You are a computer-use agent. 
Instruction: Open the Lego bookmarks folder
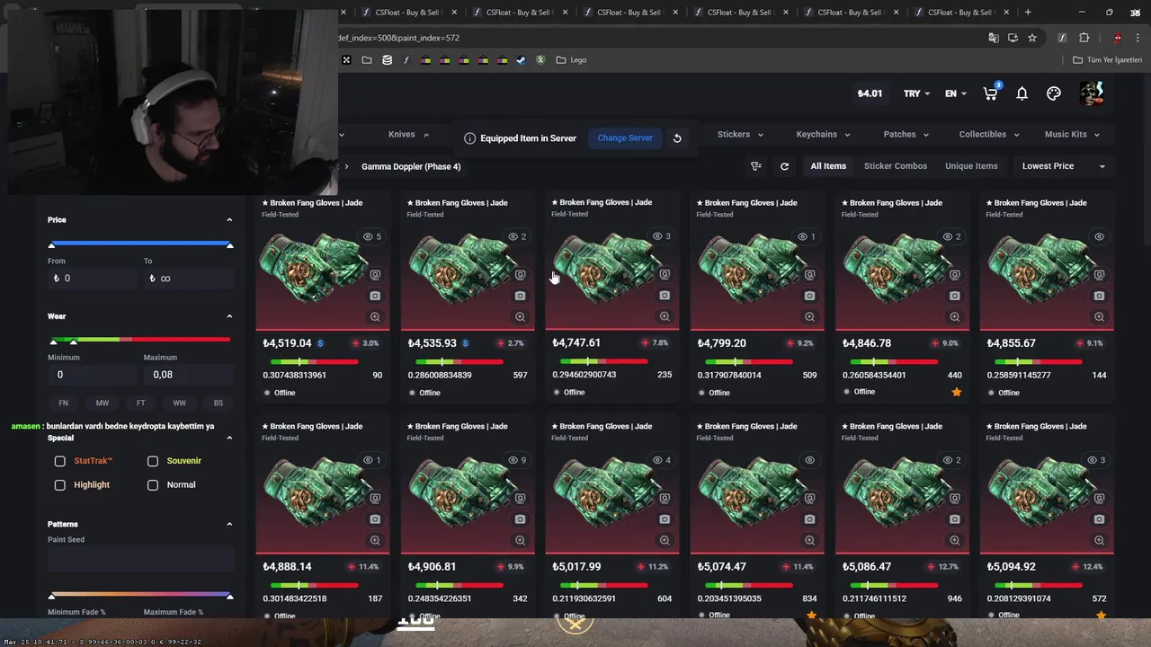coord(571,60)
